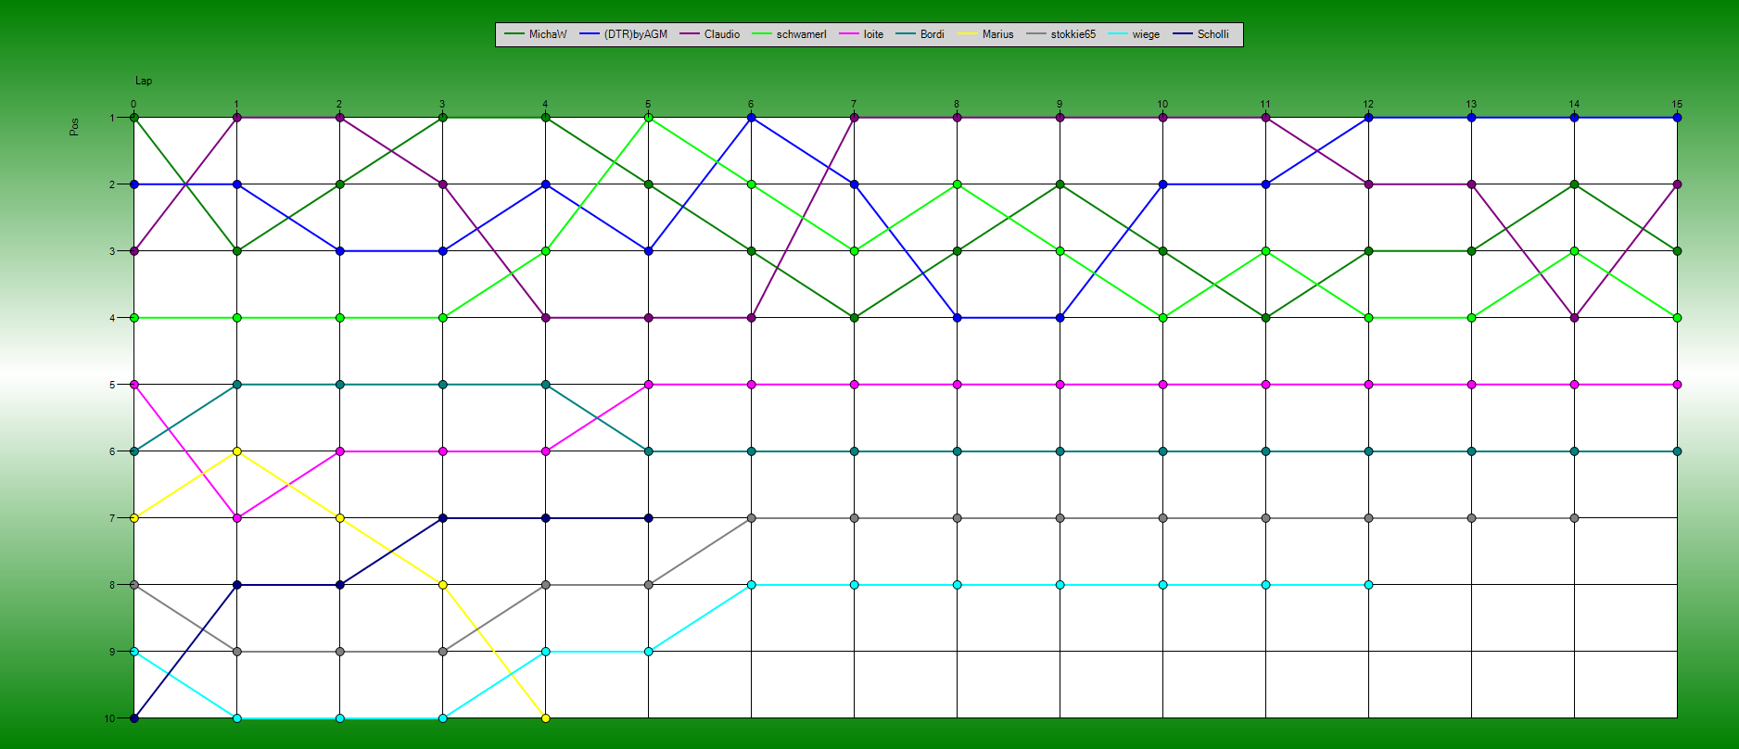
Task: Select the stokkie65 legend label
Action: 1073,34
